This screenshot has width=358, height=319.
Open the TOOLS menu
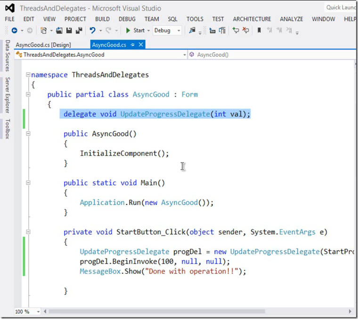[195, 19]
